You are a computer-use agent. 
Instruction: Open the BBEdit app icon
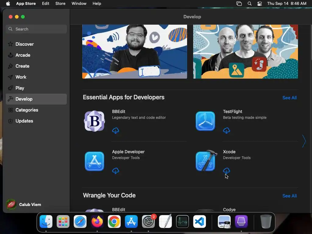pyautogui.click(x=94, y=121)
